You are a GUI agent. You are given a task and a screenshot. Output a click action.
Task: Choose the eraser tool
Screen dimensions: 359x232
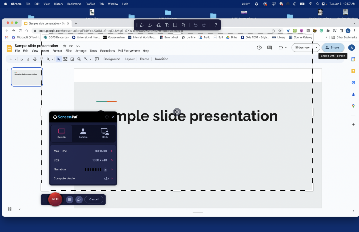click(x=158, y=25)
